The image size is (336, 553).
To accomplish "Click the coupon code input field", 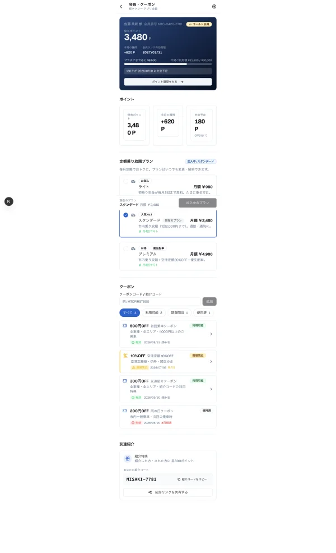I will click(160, 301).
